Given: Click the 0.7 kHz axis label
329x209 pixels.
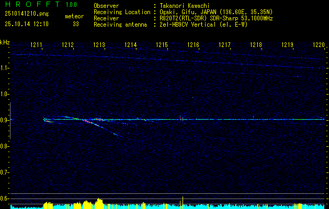Looking at the screenshot, I should tap(4, 172).
